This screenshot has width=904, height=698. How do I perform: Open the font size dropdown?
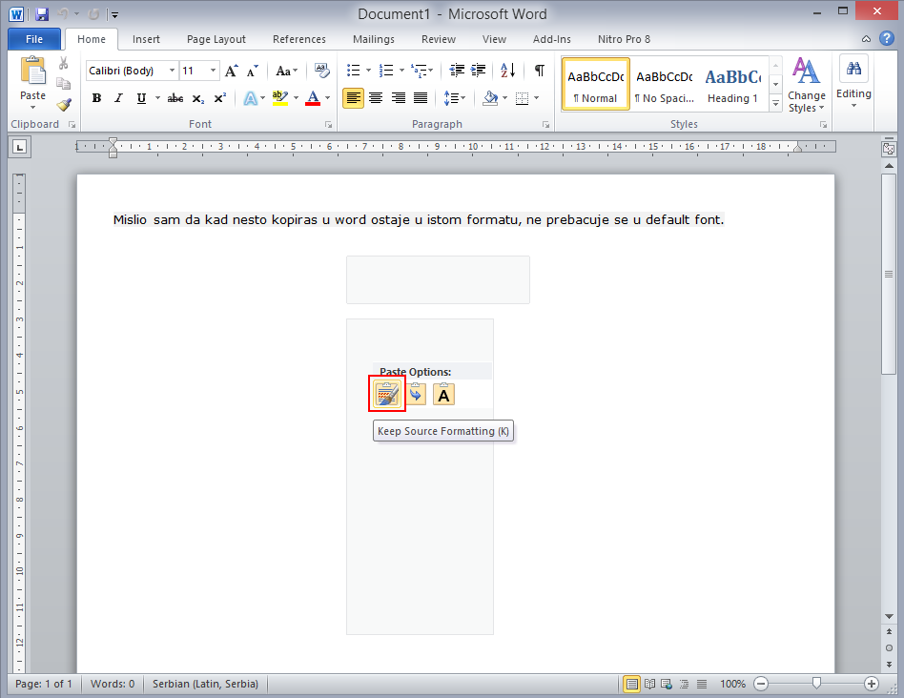click(x=214, y=71)
